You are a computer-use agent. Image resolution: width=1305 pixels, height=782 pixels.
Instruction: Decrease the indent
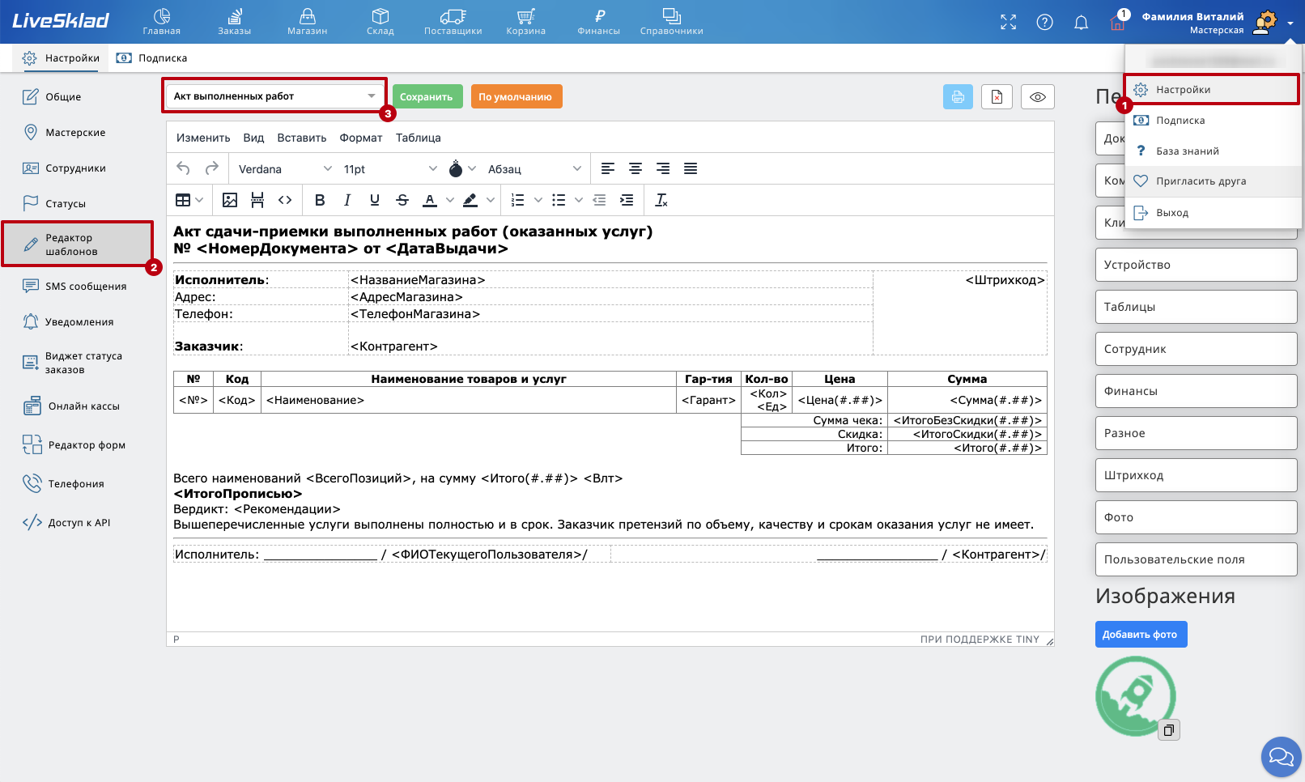(599, 200)
